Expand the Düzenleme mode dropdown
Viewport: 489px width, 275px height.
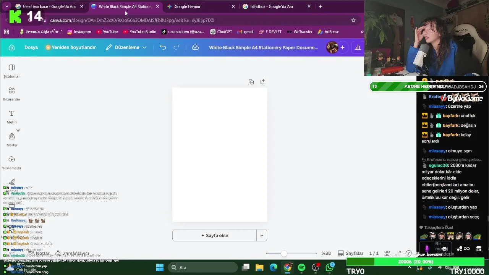[126, 47]
